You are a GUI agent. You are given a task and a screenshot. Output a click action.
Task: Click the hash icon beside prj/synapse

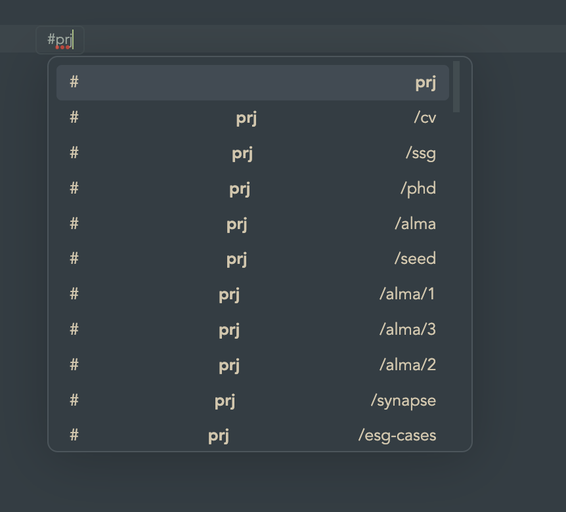(74, 400)
